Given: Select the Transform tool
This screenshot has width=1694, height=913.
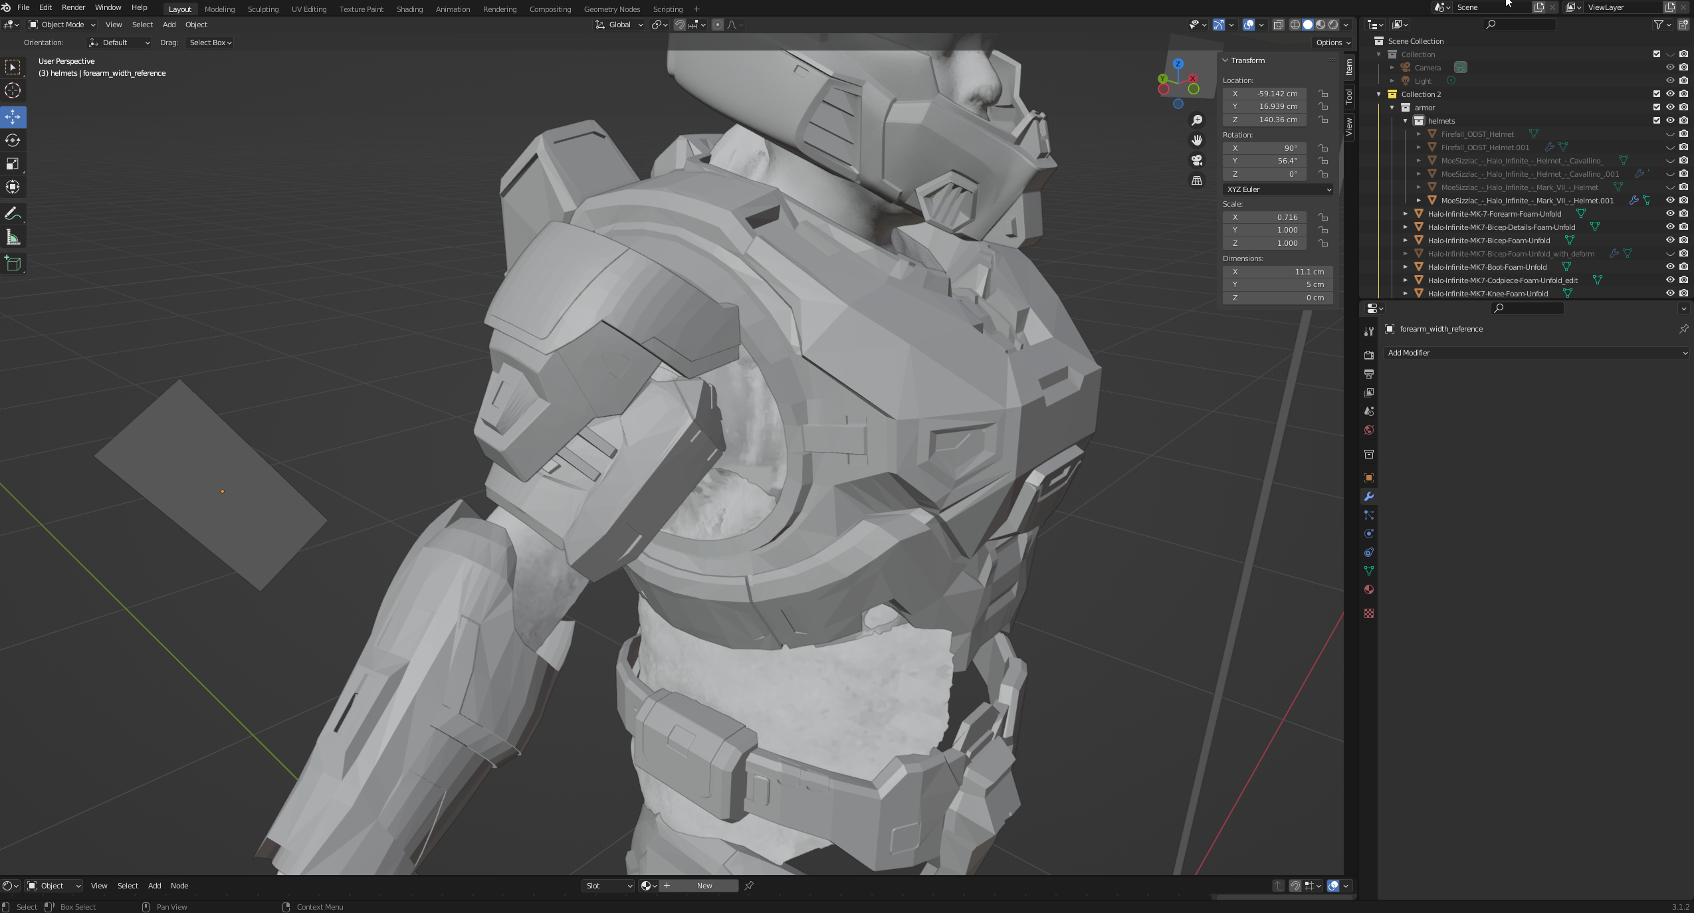Looking at the screenshot, I should pyautogui.click(x=13, y=187).
